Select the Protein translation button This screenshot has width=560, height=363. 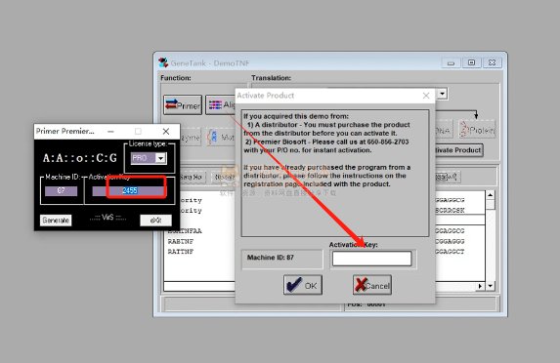(477, 130)
